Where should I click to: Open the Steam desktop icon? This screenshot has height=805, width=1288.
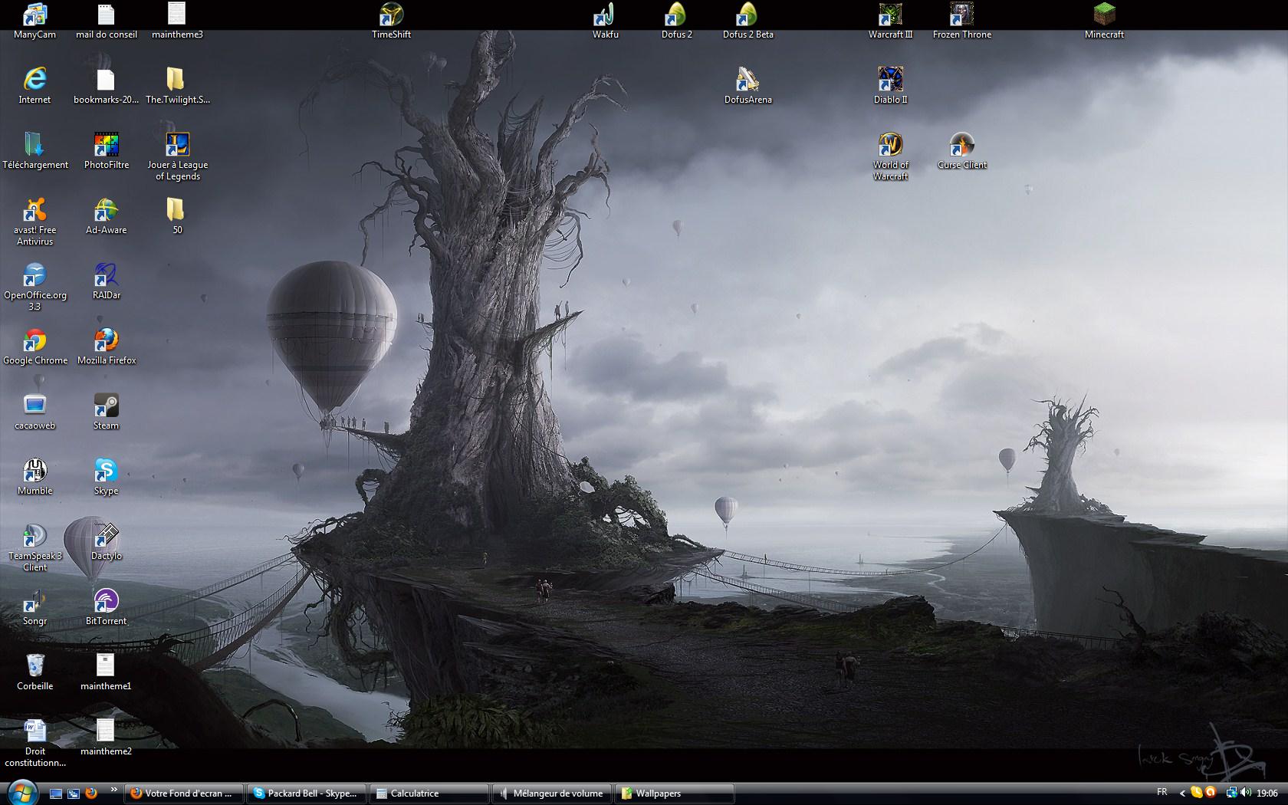point(106,406)
